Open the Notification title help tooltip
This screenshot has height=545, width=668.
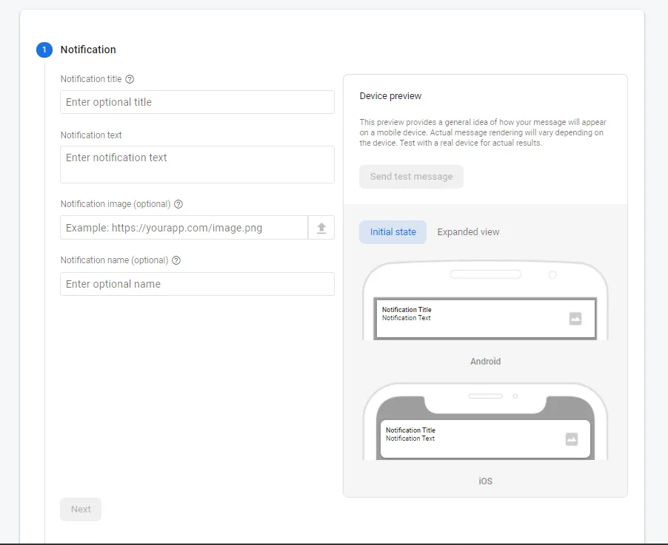(131, 79)
